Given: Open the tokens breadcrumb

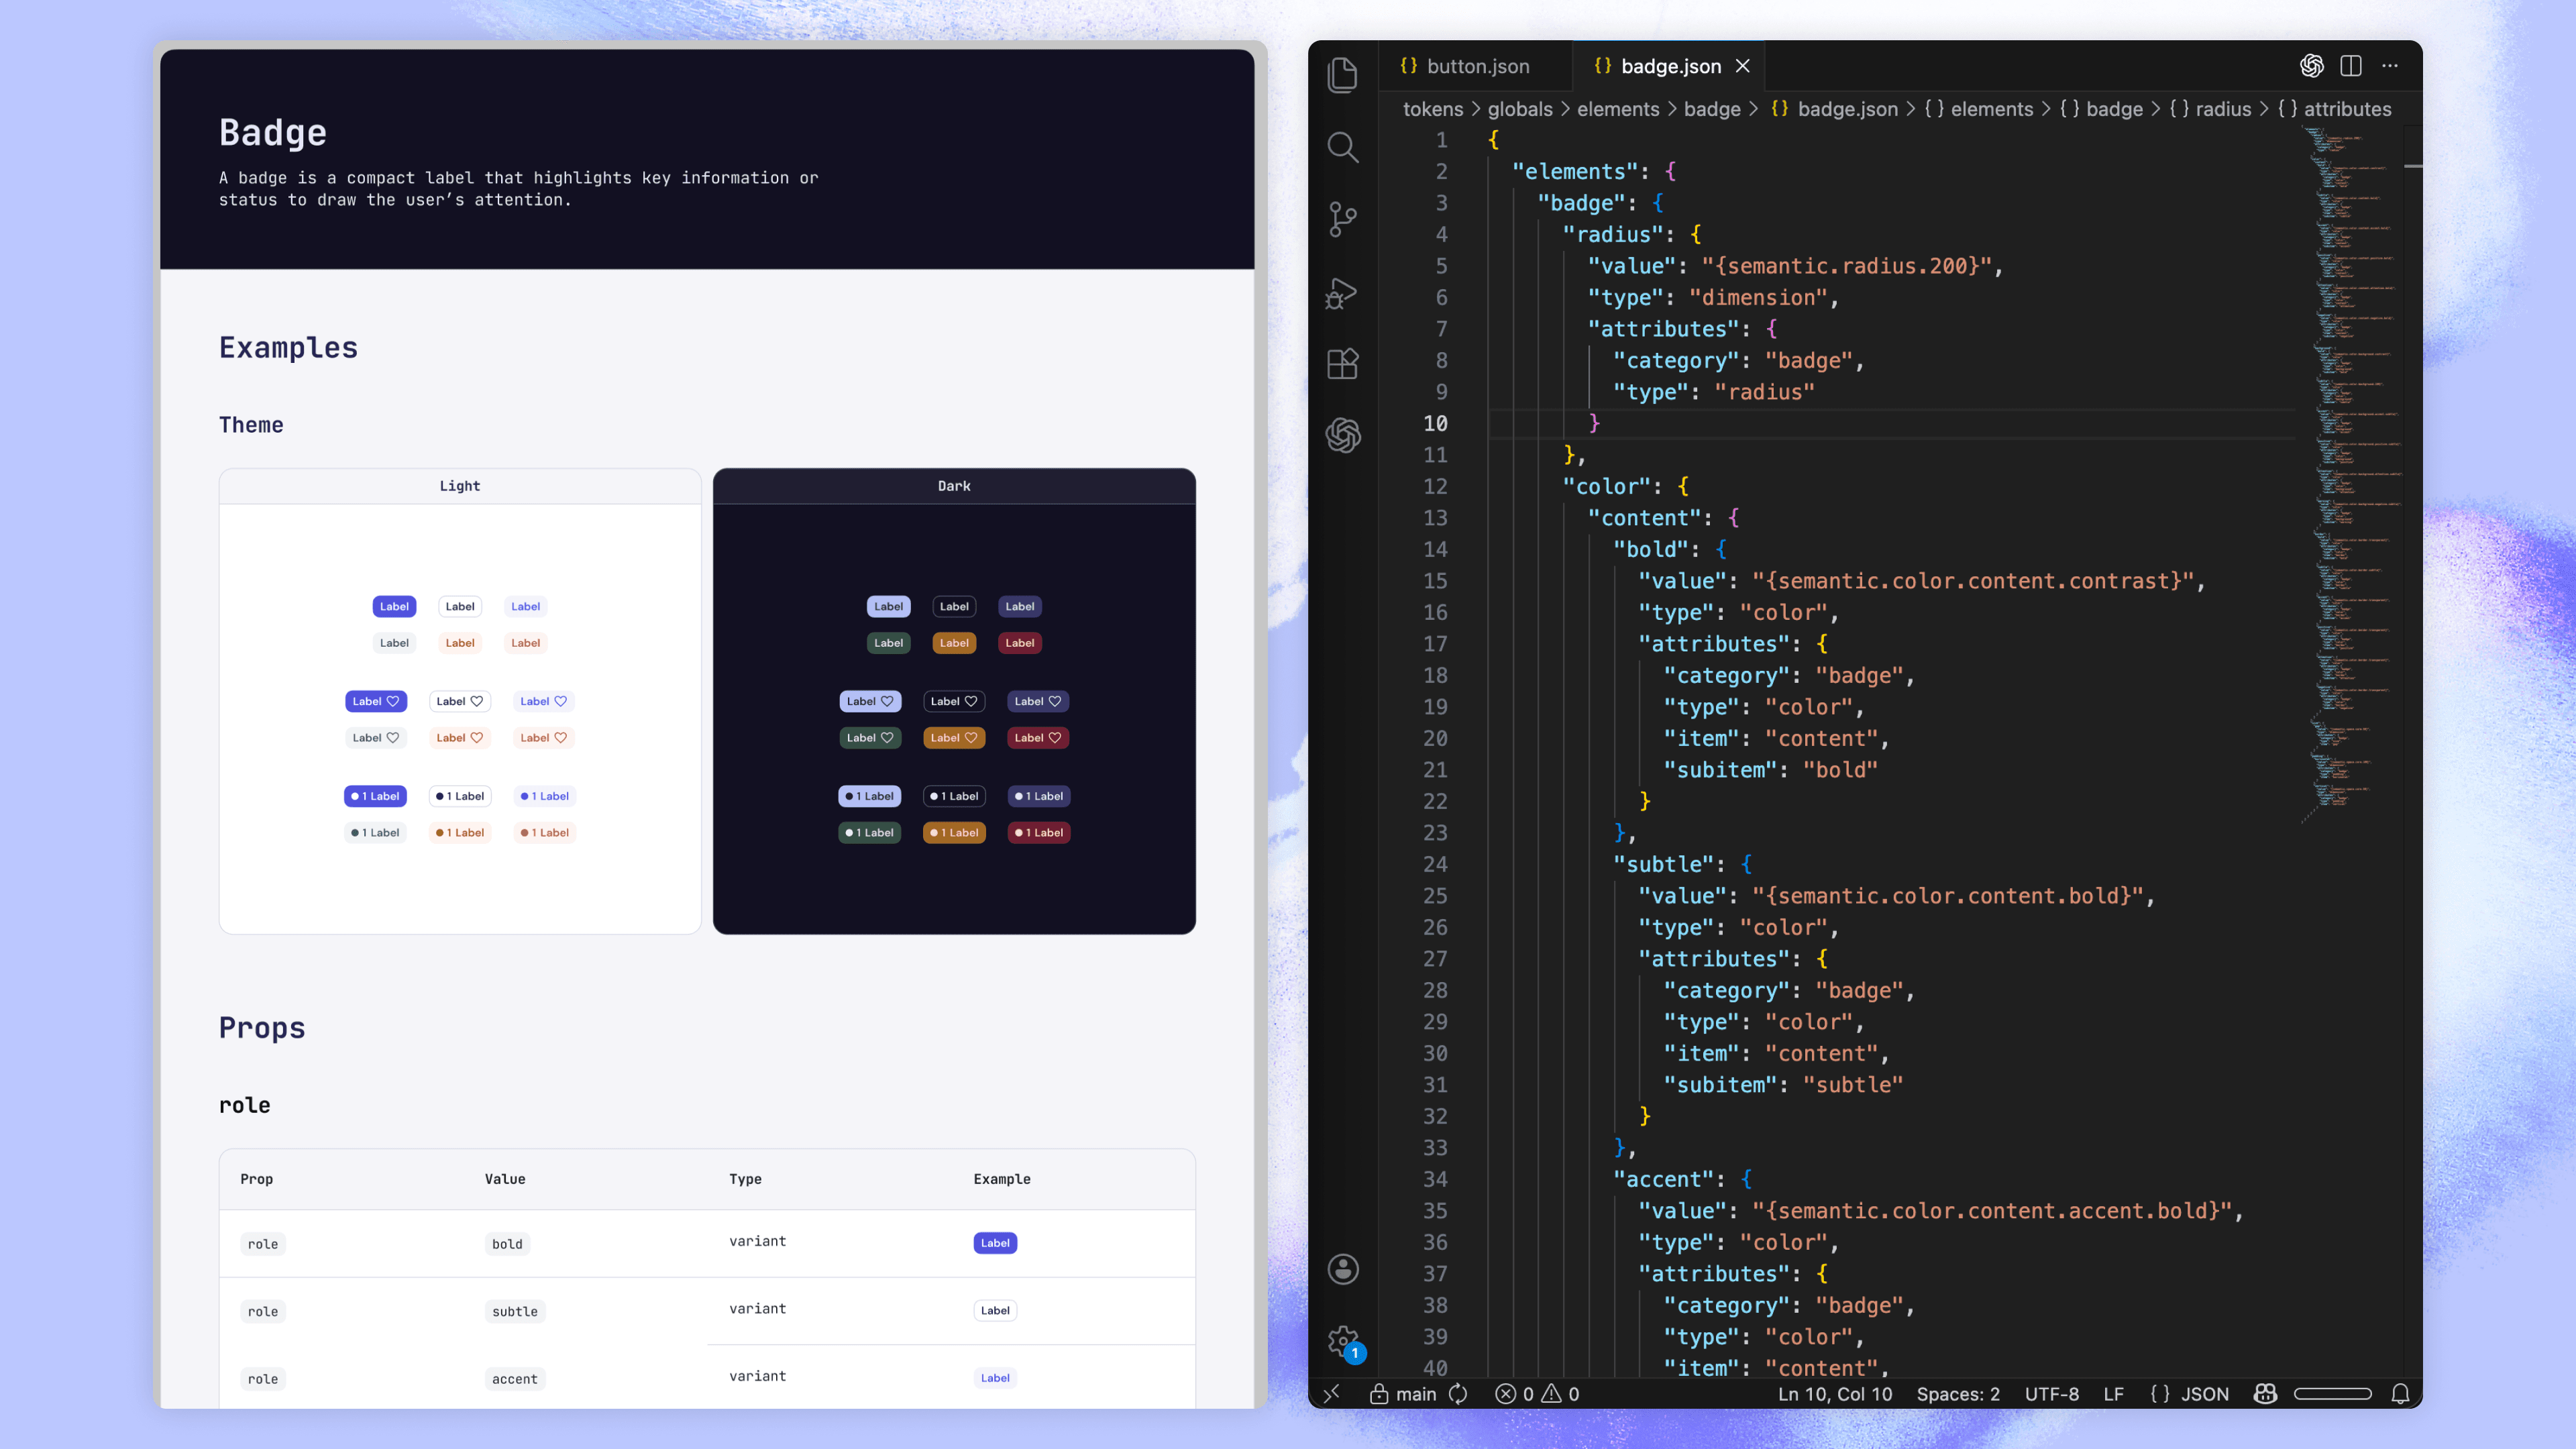Looking at the screenshot, I should [1432, 109].
